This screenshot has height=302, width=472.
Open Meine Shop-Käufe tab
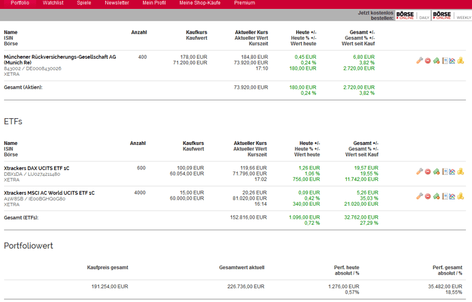200,3
